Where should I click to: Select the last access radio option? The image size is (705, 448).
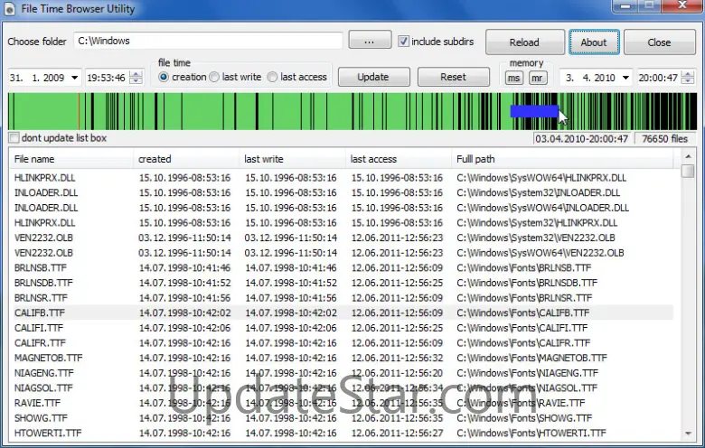pyautogui.click(x=272, y=78)
